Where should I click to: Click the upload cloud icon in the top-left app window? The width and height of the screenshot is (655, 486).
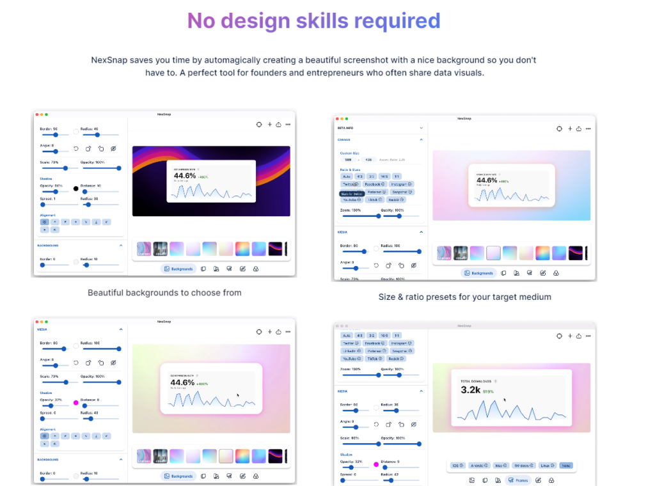point(279,125)
